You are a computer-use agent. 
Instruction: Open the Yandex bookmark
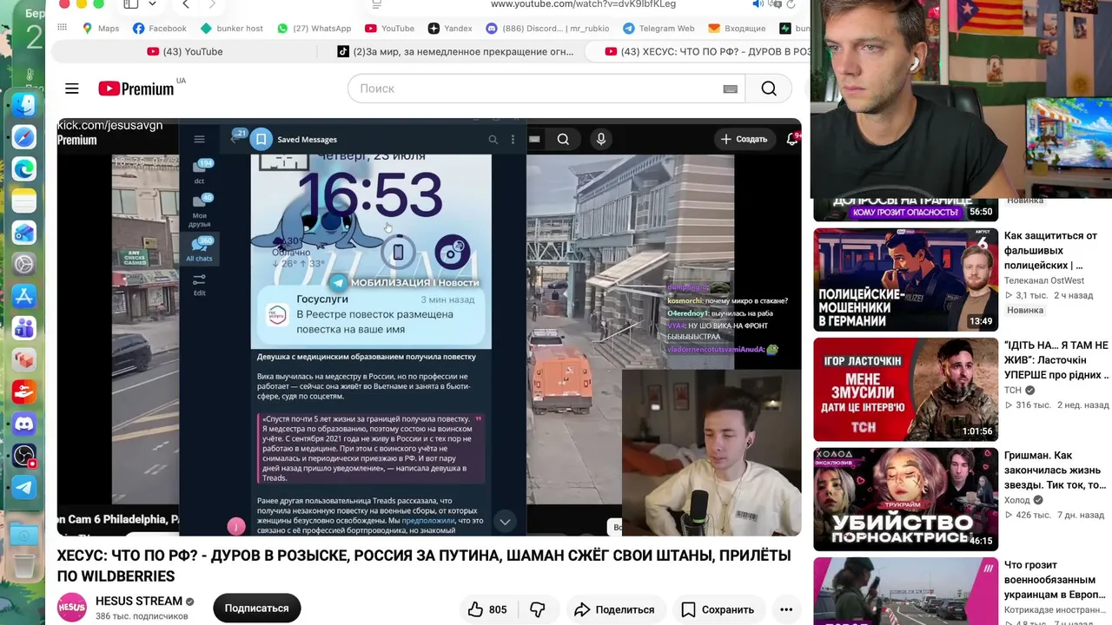click(x=450, y=29)
